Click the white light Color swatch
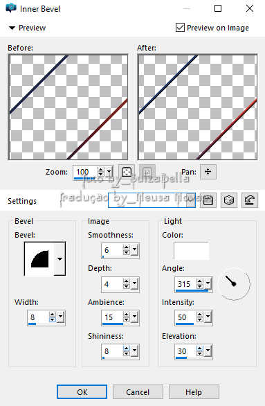 tap(192, 251)
